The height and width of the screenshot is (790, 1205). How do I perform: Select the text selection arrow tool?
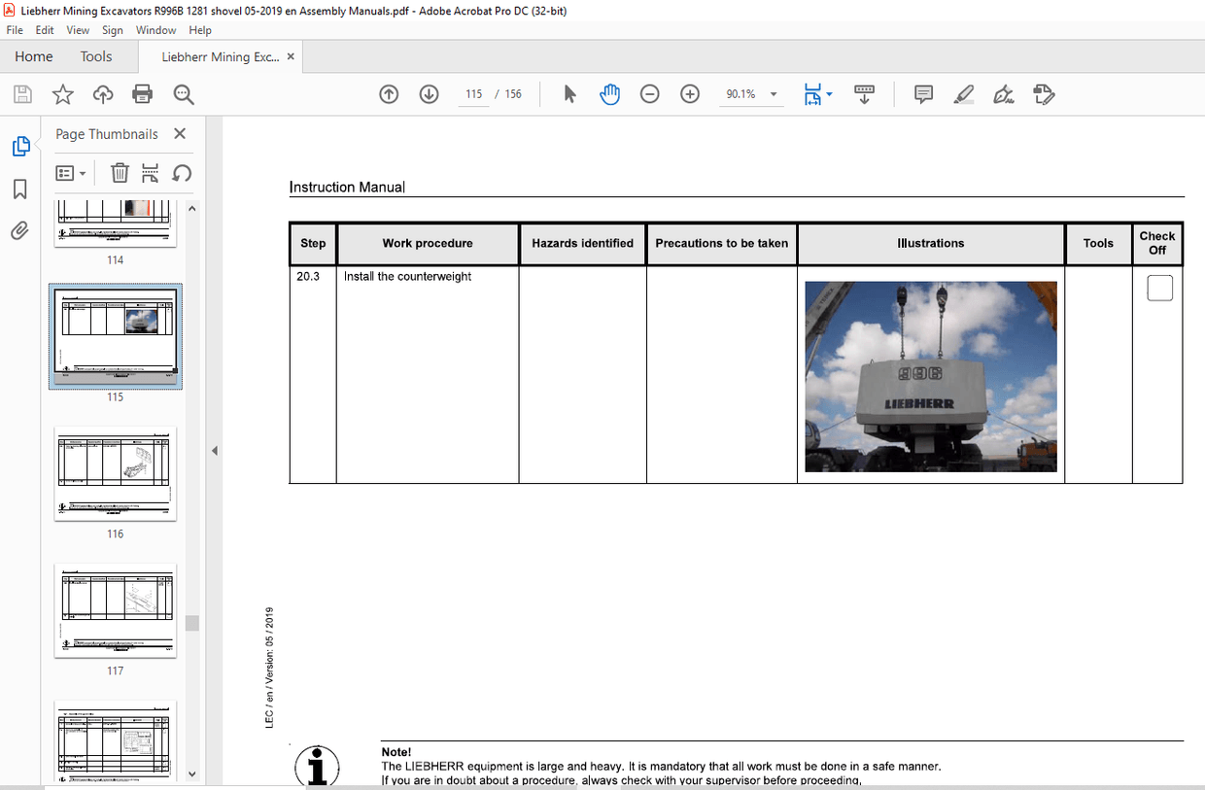pyautogui.click(x=569, y=93)
